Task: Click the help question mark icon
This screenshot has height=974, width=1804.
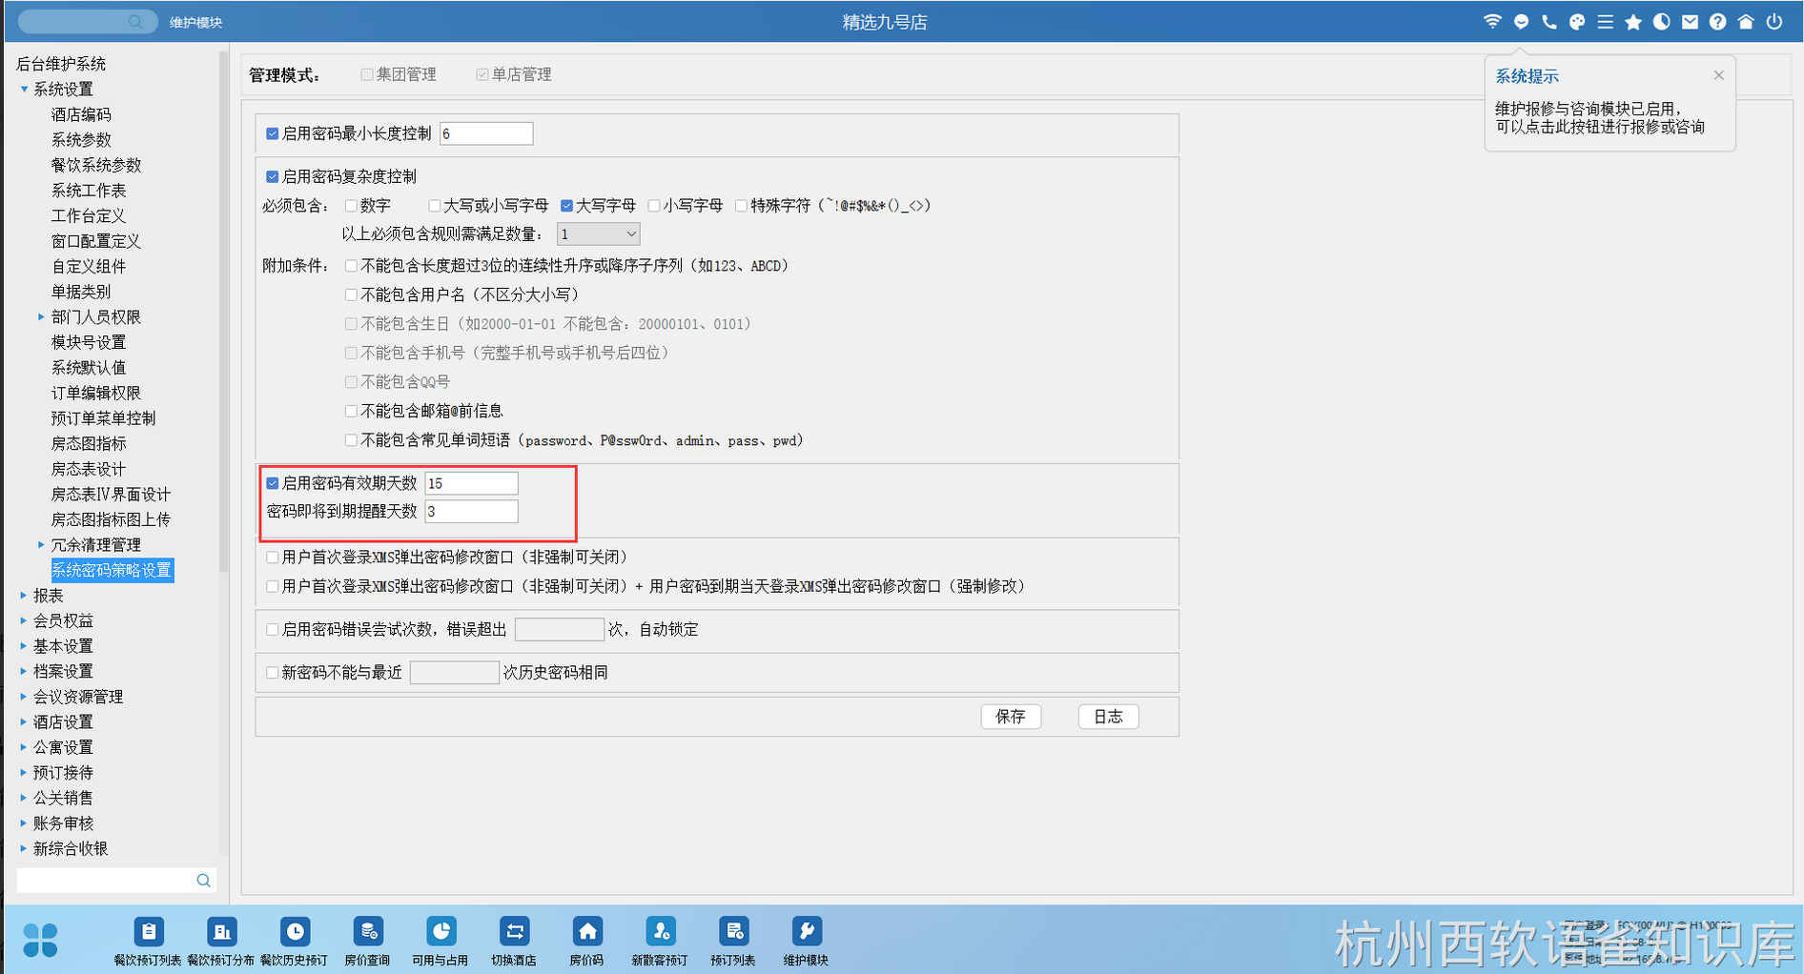Action: [1717, 22]
